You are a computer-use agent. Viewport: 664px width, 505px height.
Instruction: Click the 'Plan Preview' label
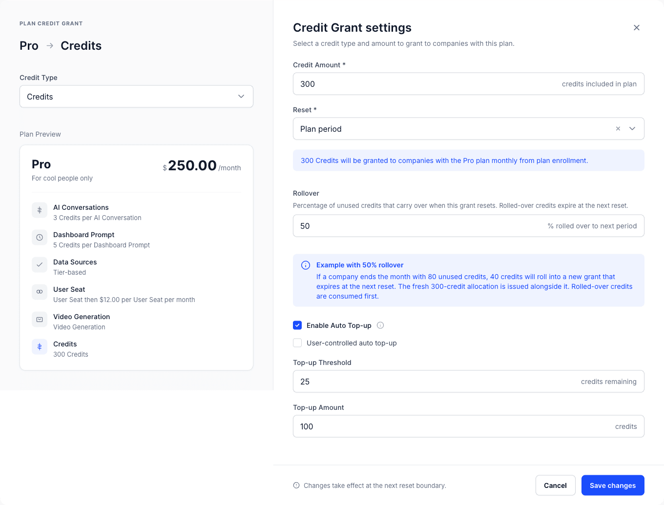pos(40,134)
